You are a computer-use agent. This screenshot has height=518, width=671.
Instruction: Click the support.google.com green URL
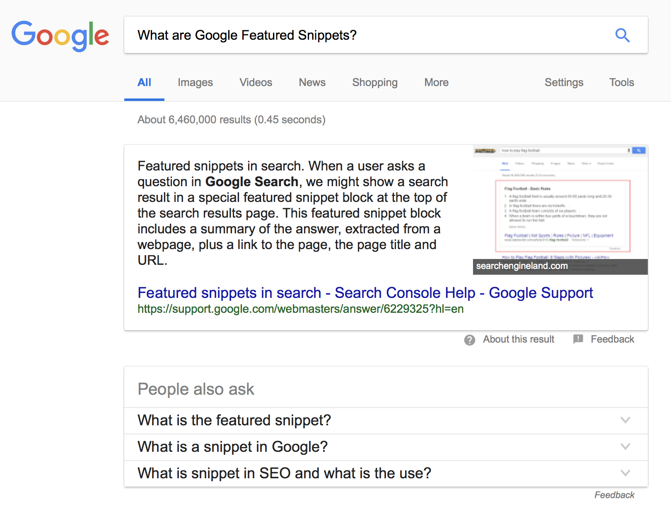(300, 309)
